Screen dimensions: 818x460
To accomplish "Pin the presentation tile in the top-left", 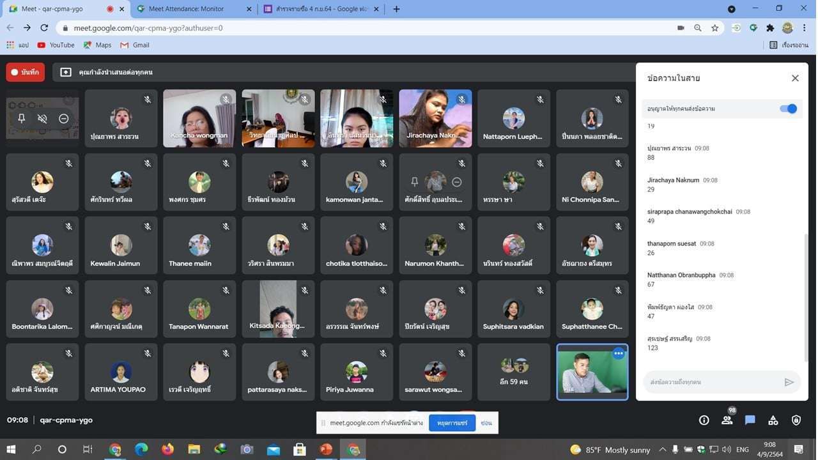I will (22, 118).
